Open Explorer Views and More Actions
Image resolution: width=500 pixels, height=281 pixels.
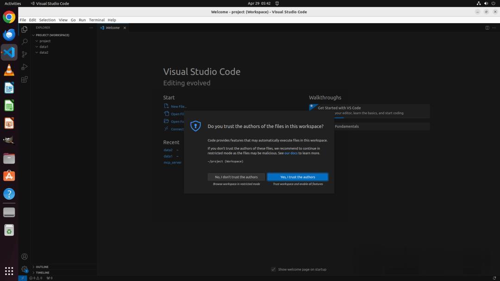tap(91, 28)
